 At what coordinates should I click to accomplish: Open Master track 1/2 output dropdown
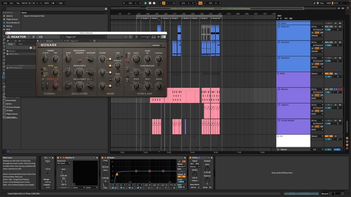(317, 149)
